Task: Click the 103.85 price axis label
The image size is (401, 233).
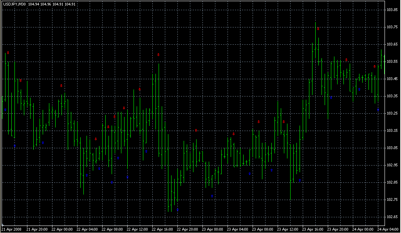Action: tap(392, 9)
